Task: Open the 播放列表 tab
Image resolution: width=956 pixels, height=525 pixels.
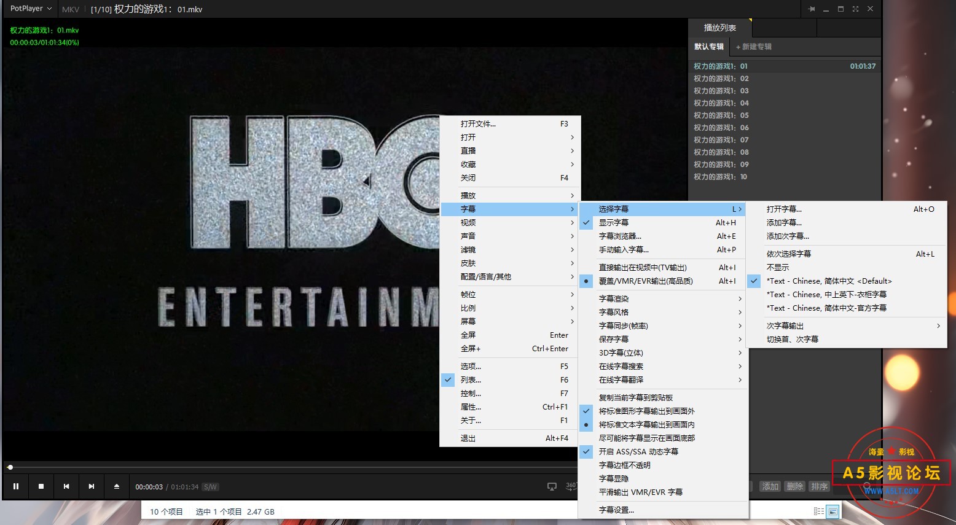Action: pos(719,28)
